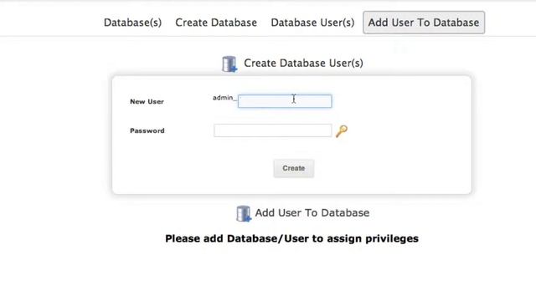Go to the Database User(s) tab
Screen dimensions: 536x301
click(x=312, y=23)
